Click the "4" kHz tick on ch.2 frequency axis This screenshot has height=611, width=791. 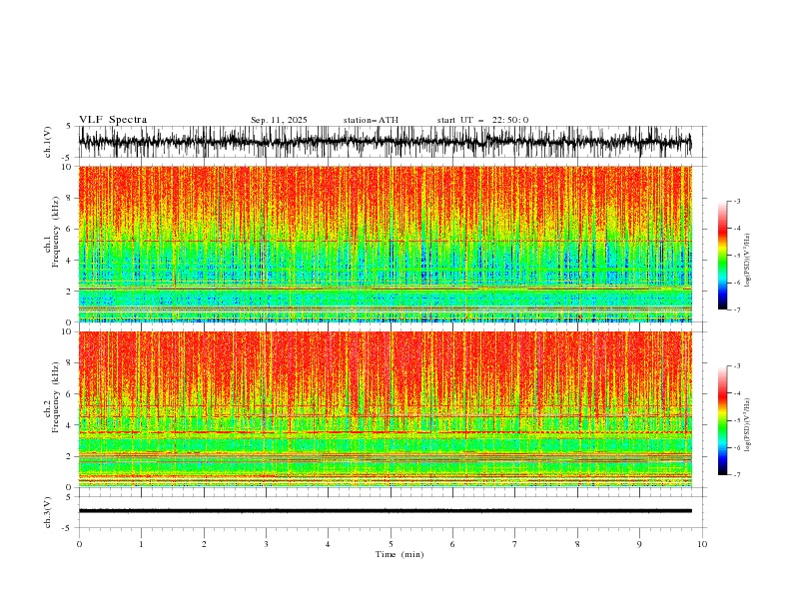(x=69, y=425)
